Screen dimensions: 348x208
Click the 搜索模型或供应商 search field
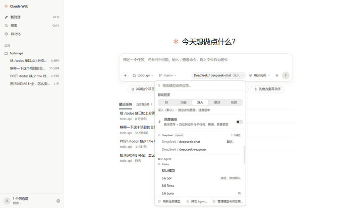[200, 85]
